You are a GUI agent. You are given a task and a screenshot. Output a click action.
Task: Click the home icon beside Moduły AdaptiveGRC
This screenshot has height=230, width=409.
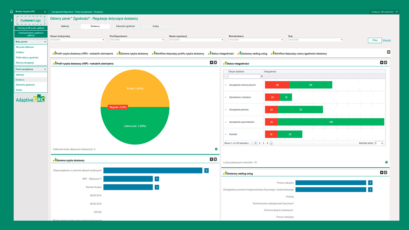(x=11, y=12)
